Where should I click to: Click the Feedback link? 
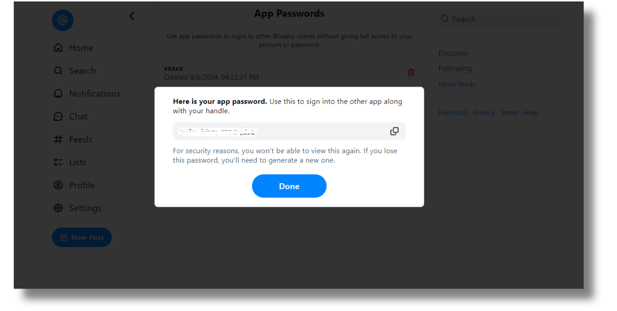point(453,113)
